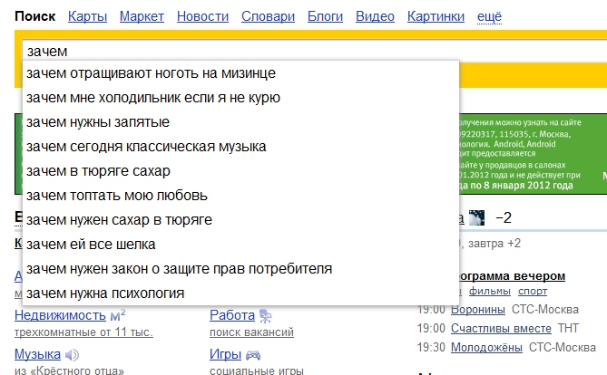Click in the search field containing зачем
This screenshot has width=607, height=375.
coord(314,51)
